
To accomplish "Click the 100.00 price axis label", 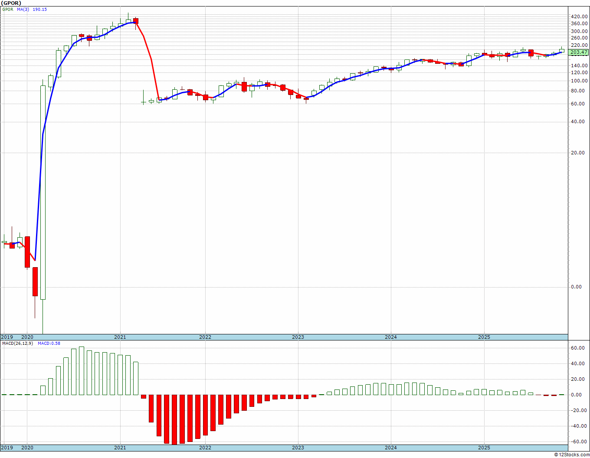I will (x=580, y=81).
